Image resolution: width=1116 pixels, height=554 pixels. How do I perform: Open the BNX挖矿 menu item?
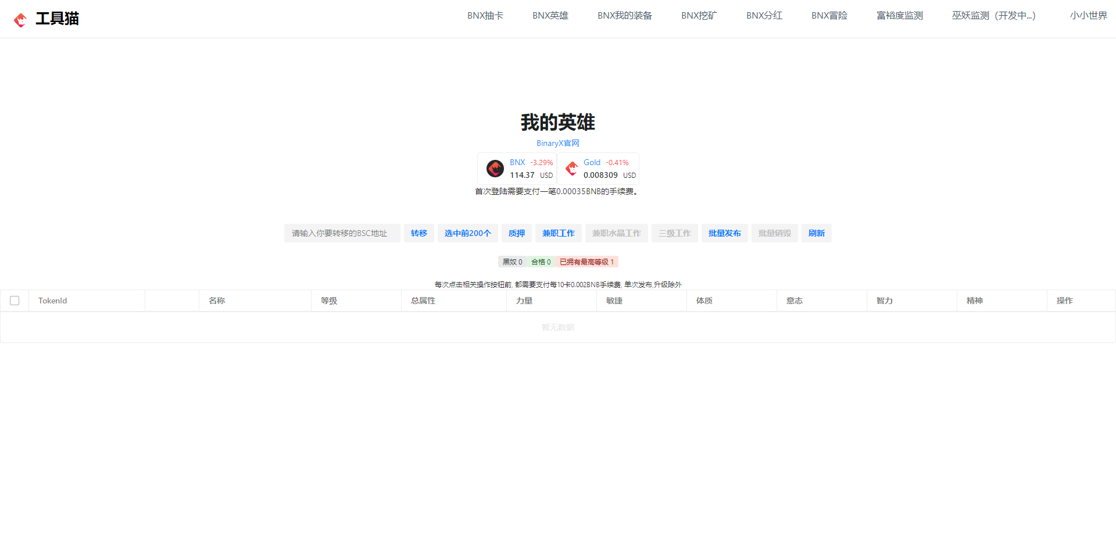click(x=699, y=16)
